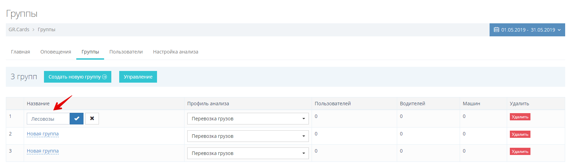Confirm group name with checkmark button
The width and height of the screenshot is (571, 168).
click(x=77, y=119)
